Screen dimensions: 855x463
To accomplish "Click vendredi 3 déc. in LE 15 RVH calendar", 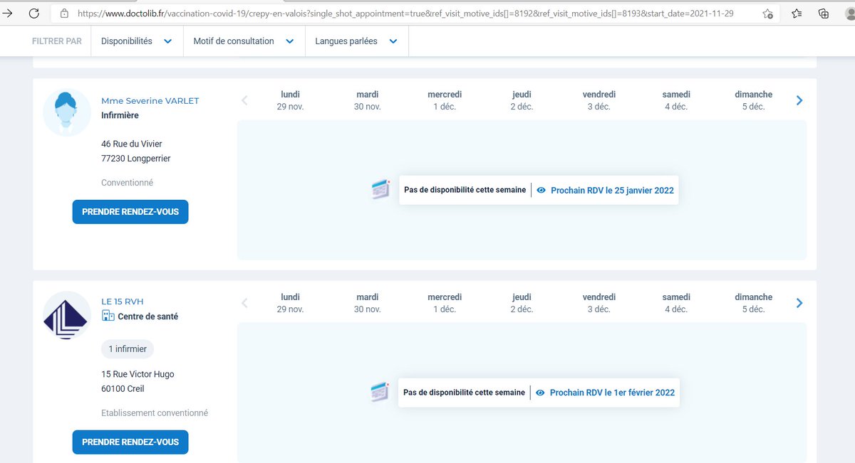I will point(598,303).
